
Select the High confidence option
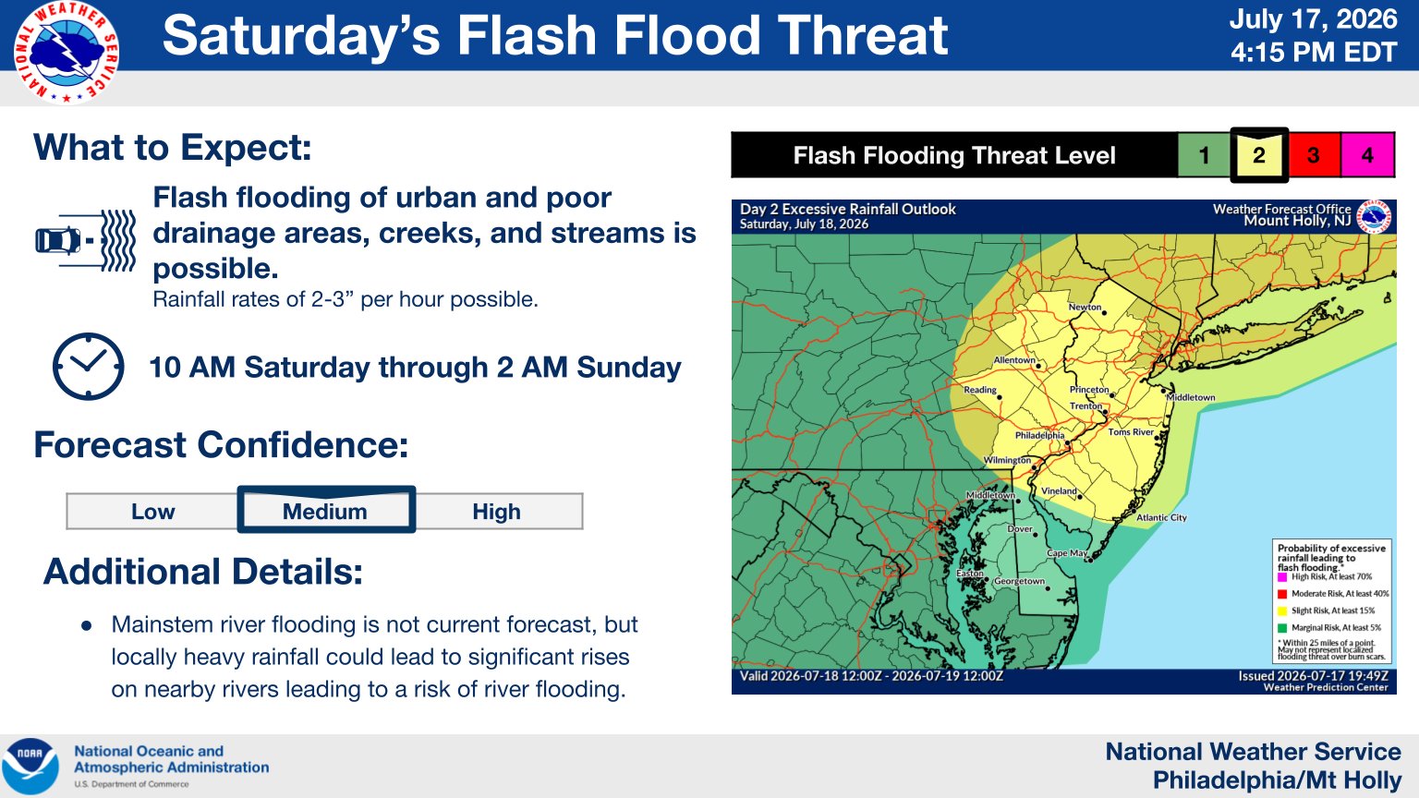[497, 512]
